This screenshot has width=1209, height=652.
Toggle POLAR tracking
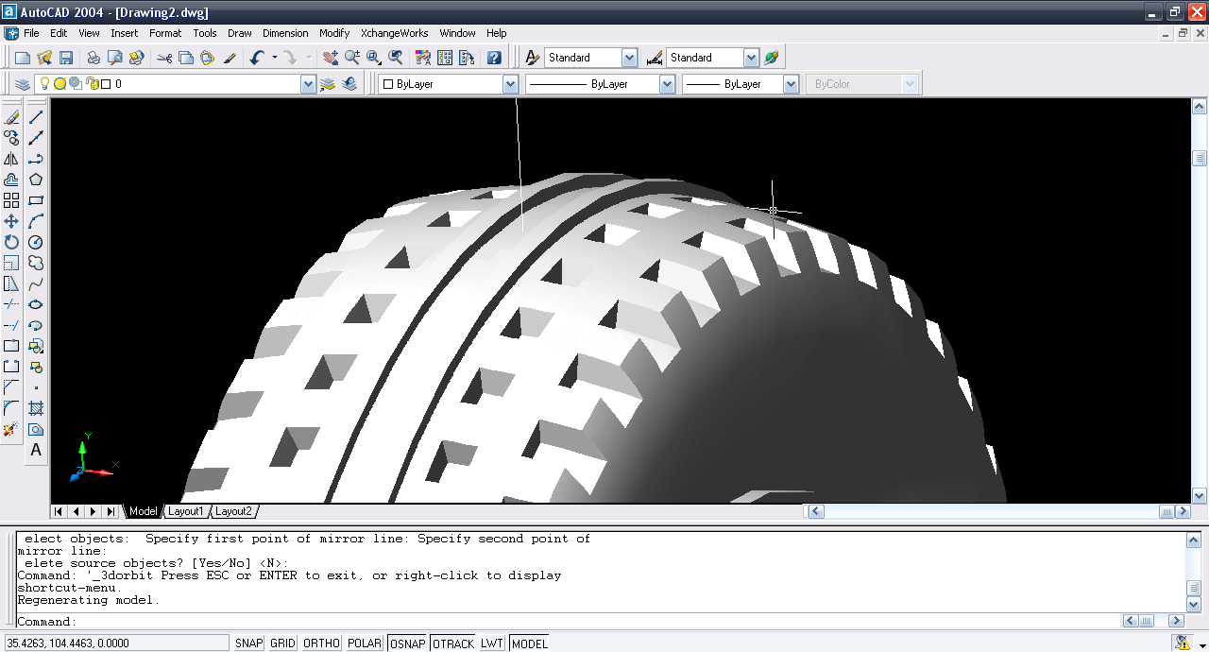365,643
